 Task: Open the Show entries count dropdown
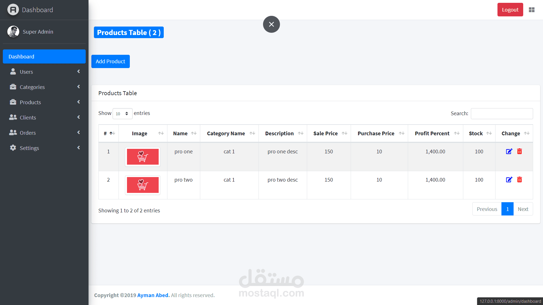[x=122, y=114]
